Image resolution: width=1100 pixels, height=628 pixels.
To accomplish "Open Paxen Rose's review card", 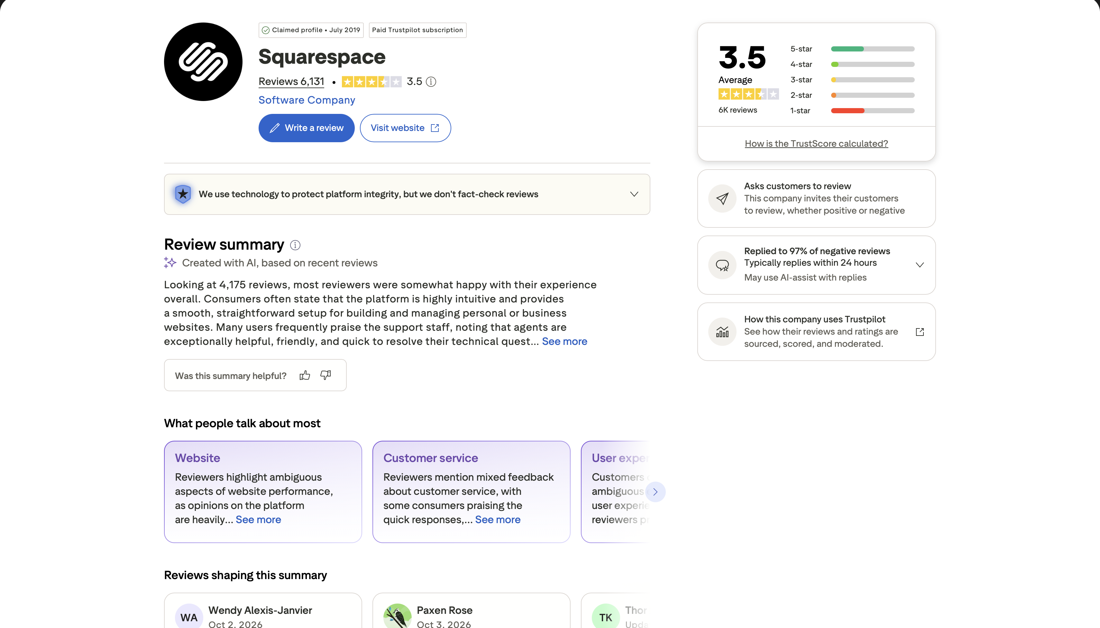I will (x=471, y=610).
